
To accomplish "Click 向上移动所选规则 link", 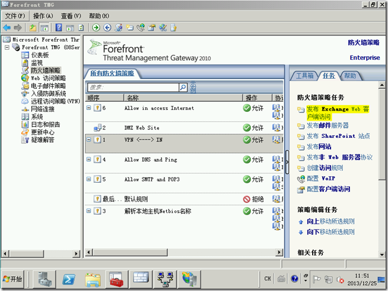I will 330,221.
